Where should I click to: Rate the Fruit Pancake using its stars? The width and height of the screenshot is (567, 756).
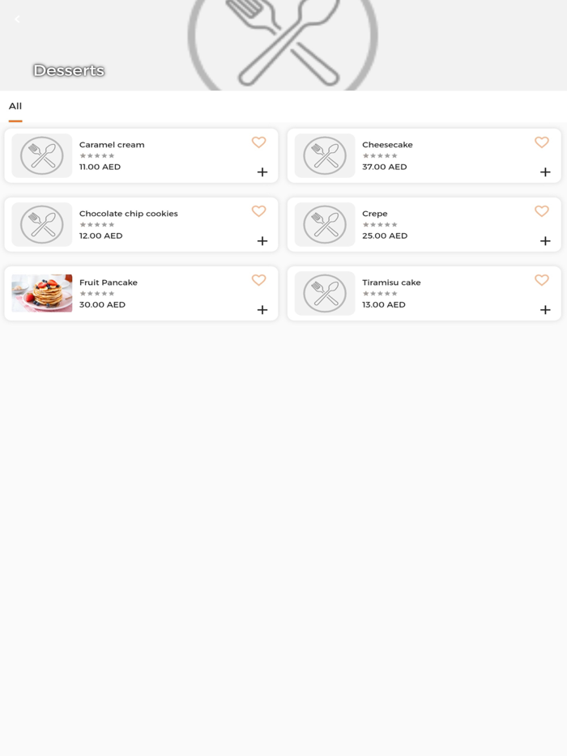[97, 293]
